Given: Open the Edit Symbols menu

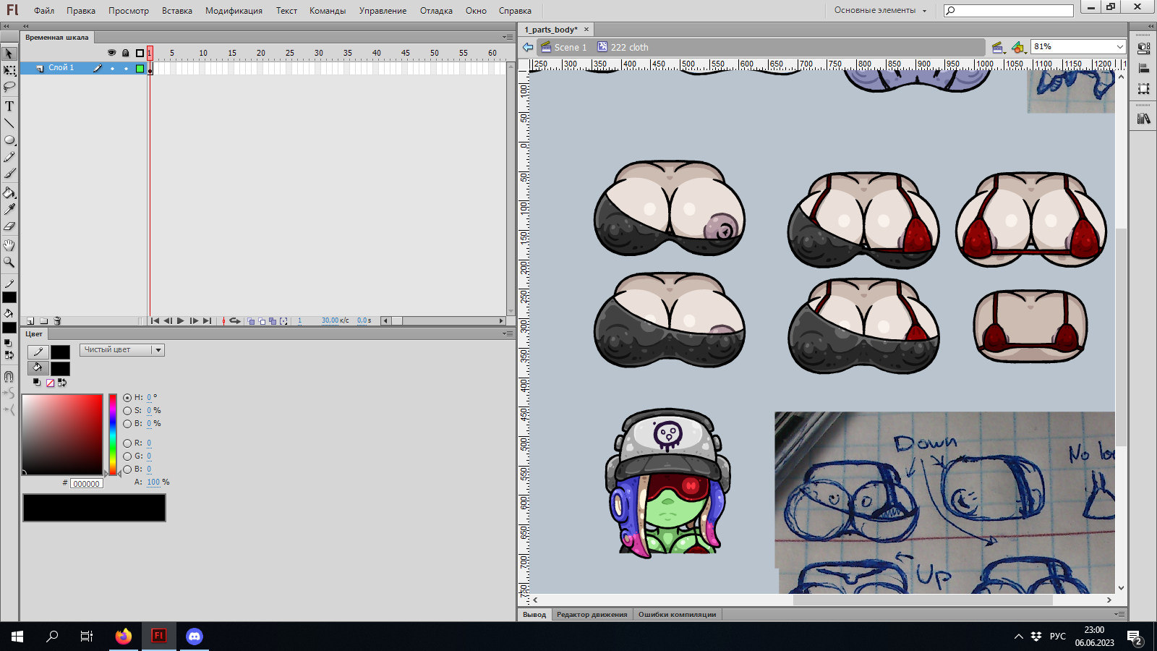Looking at the screenshot, I should [1019, 48].
